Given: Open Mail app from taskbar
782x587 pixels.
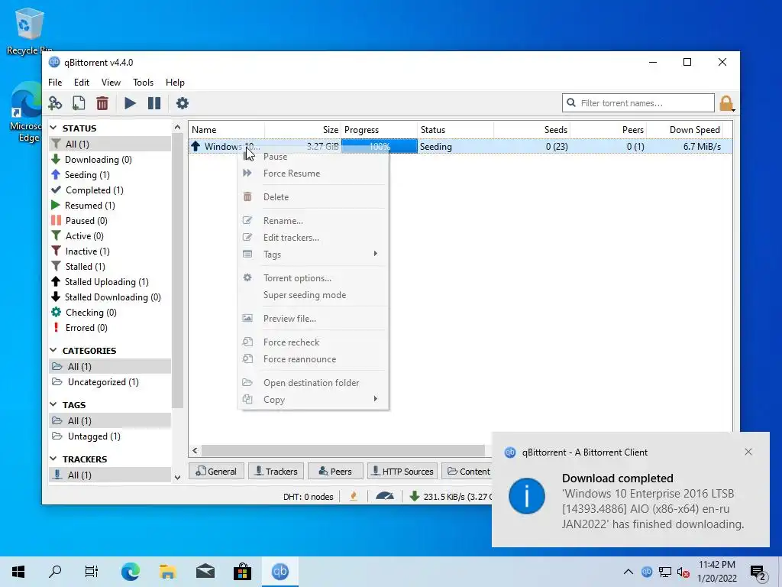Looking at the screenshot, I should point(205,572).
